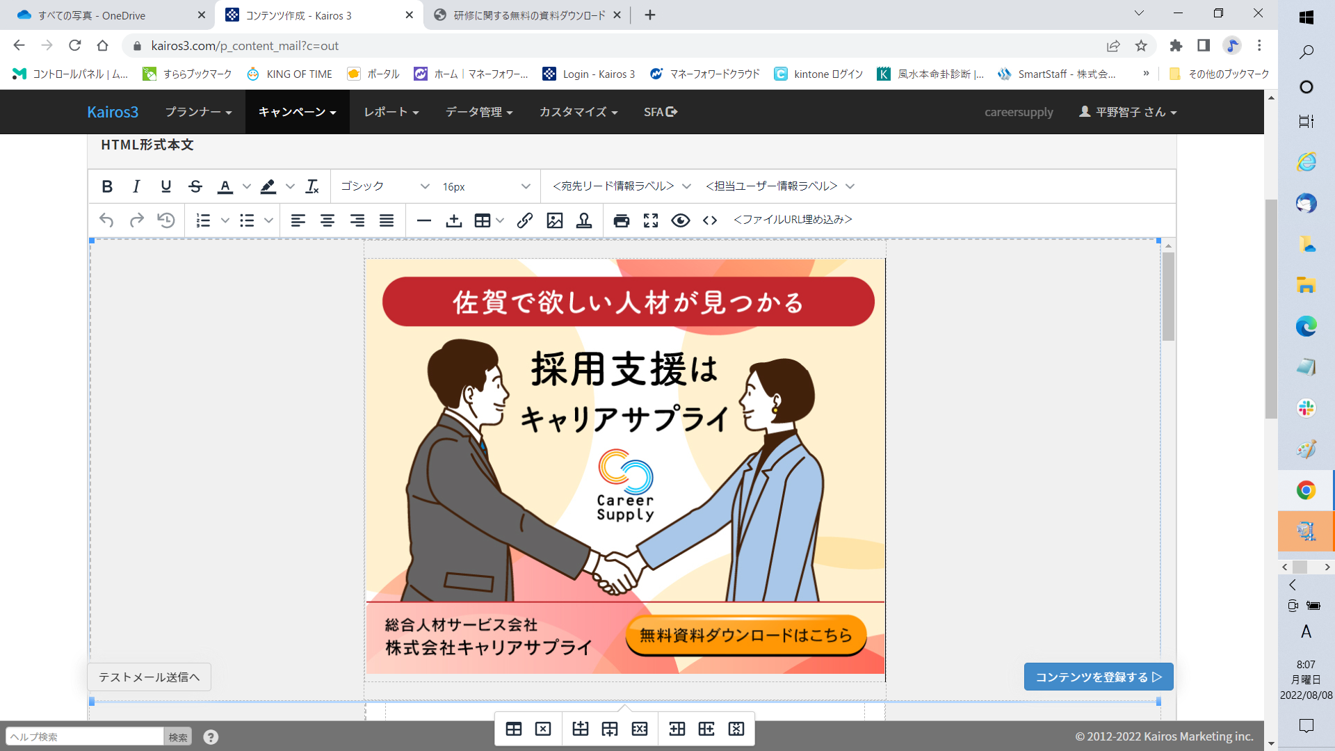Click the Career Supply banner image
The image size is (1335, 751).
pyautogui.click(x=625, y=466)
